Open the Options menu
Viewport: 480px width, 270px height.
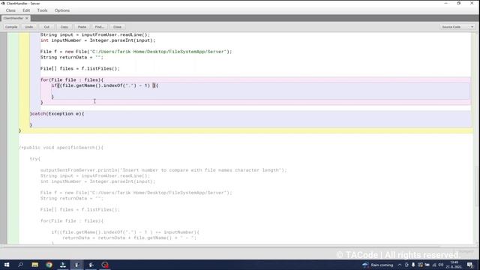coord(62,10)
